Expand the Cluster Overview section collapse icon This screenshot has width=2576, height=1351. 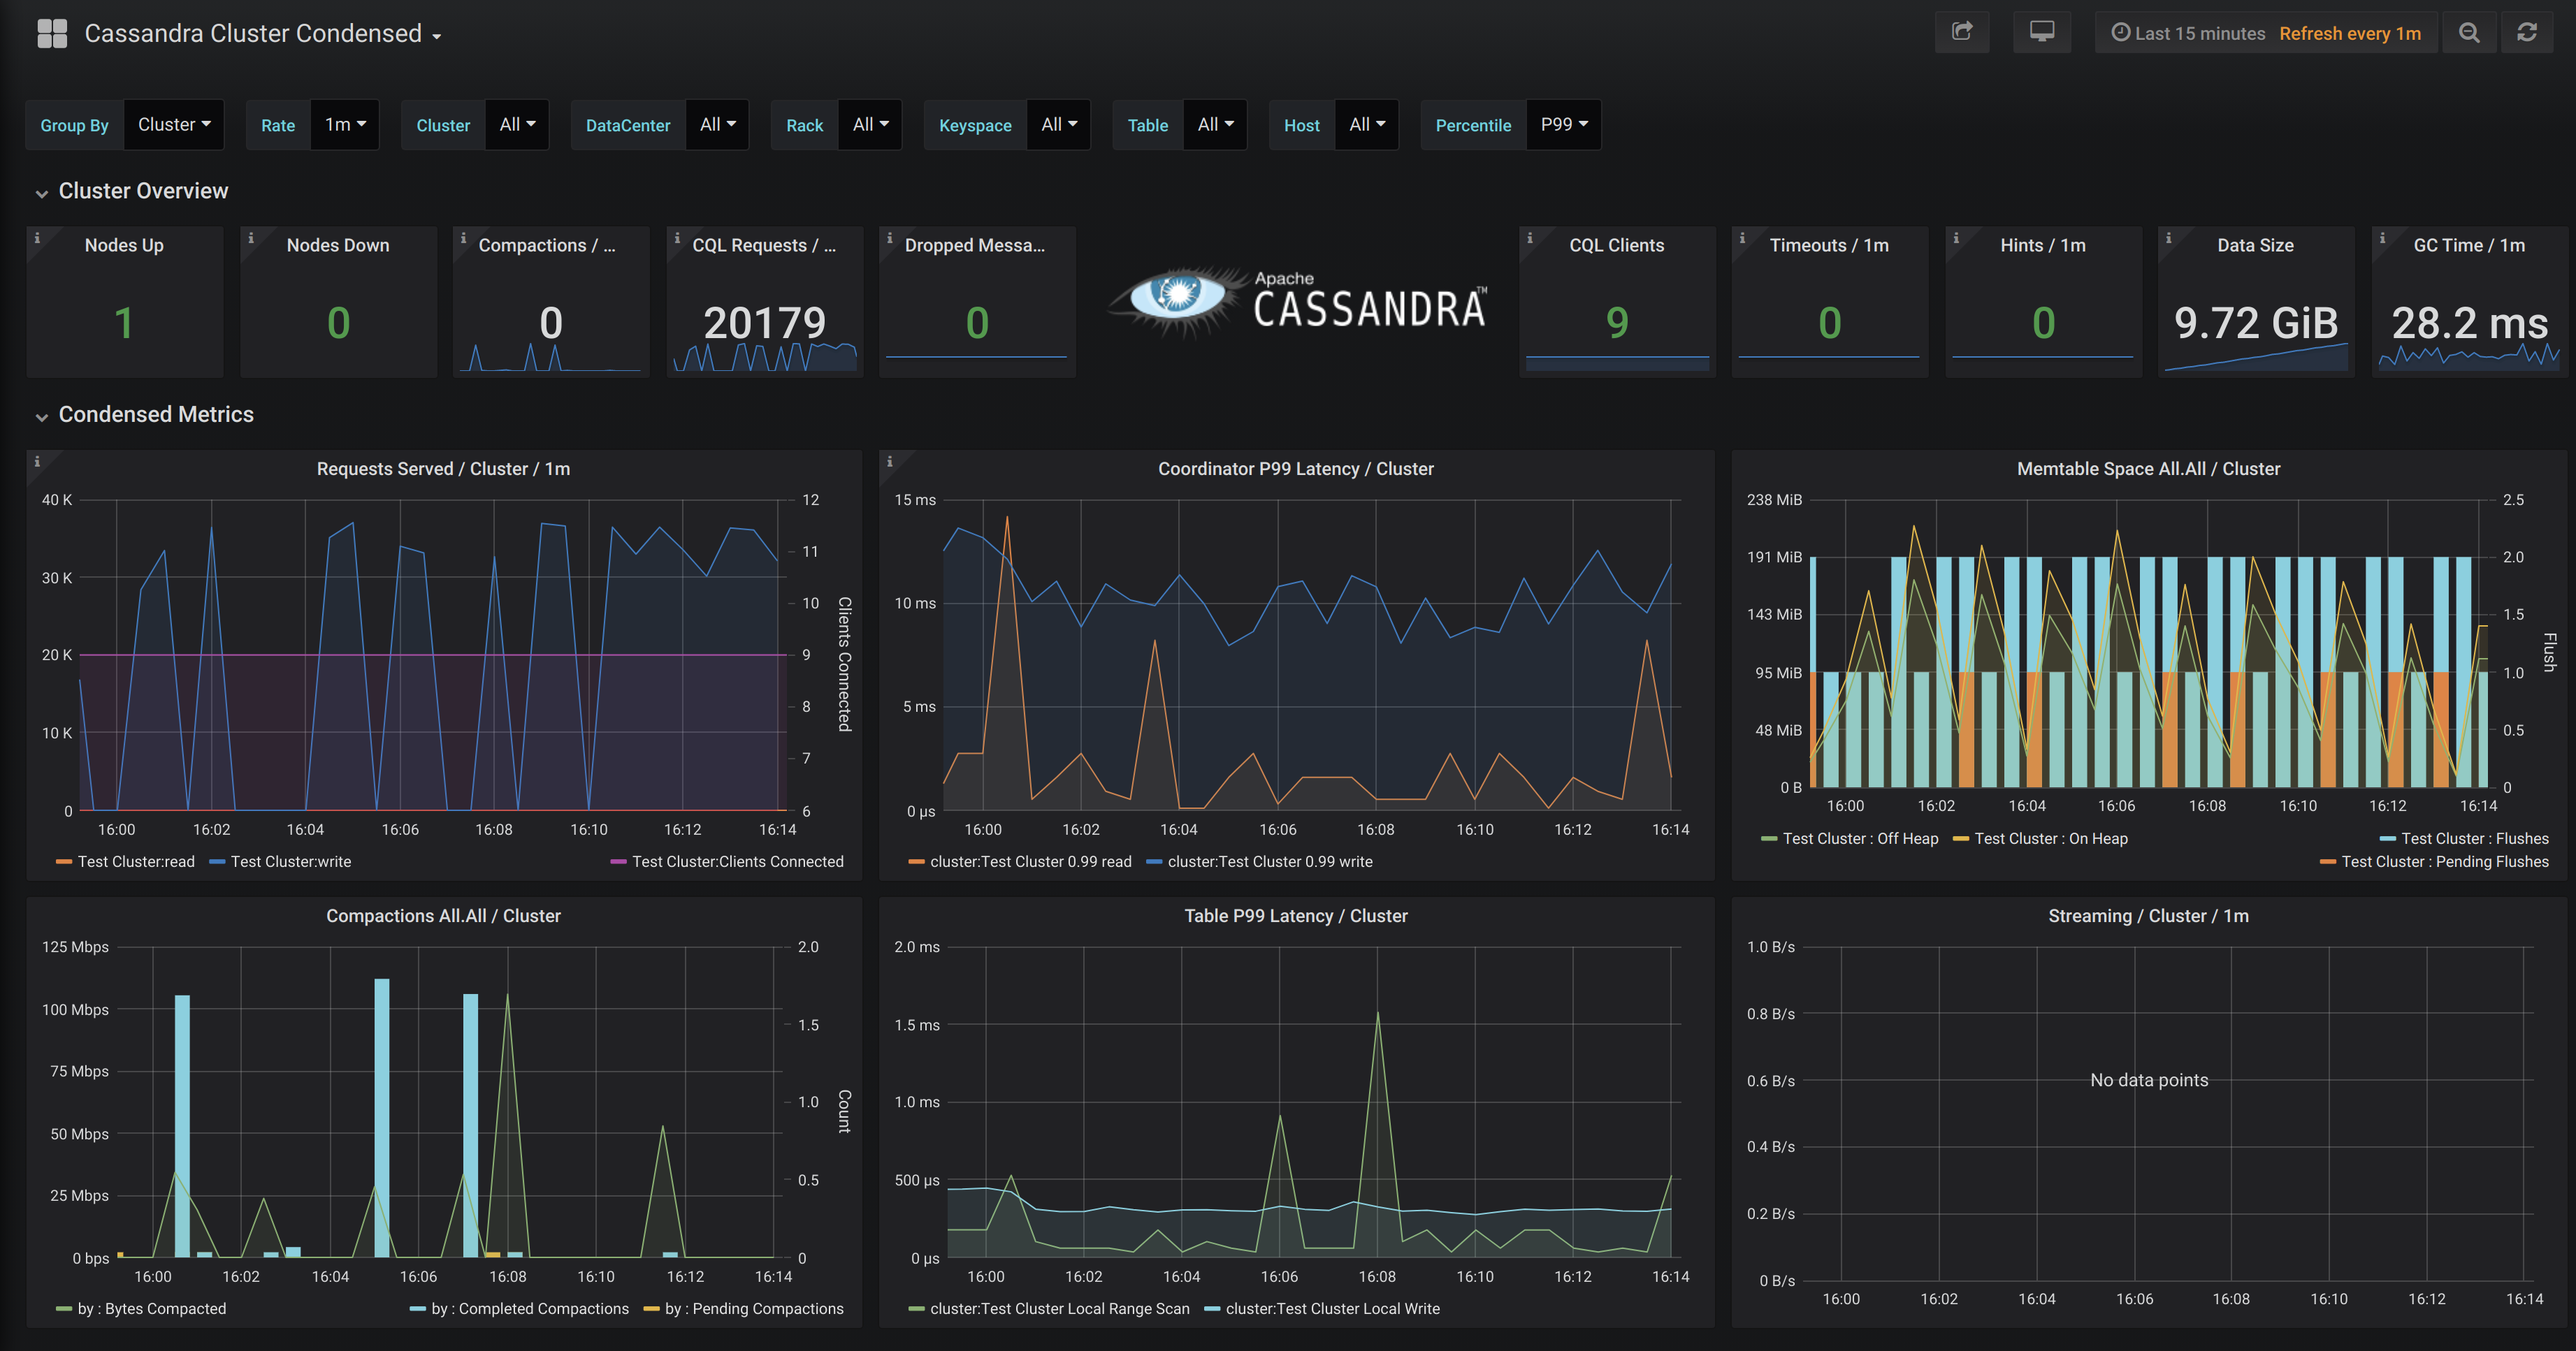[x=38, y=191]
